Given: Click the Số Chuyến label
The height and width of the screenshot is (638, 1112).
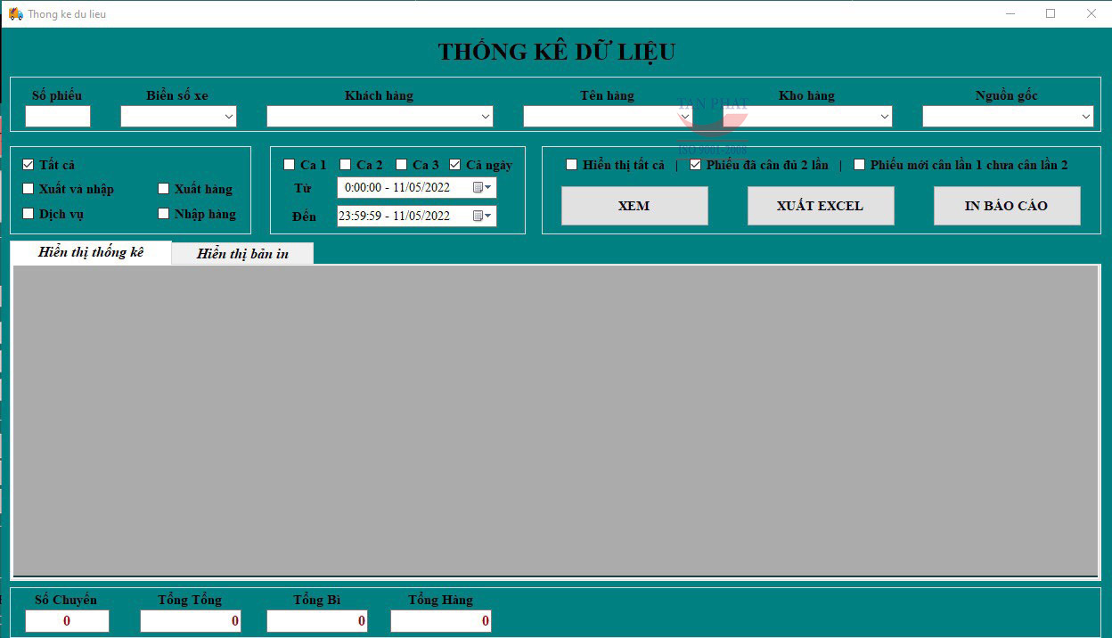Looking at the screenshot, I should pos(66,600).
